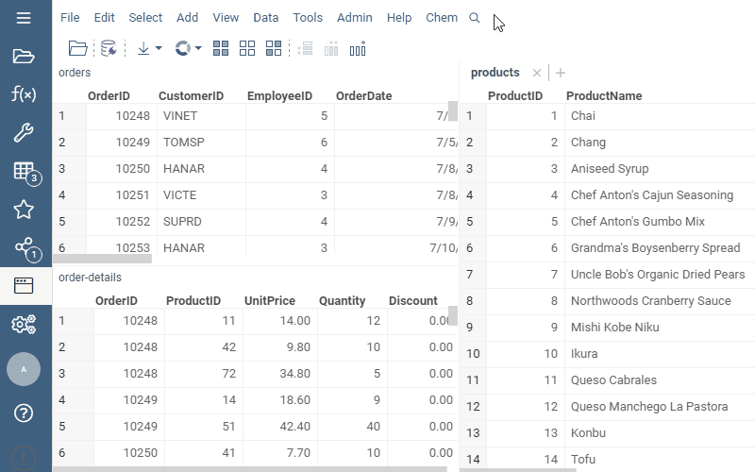Add a new tab with plus button
The width and height of the screenshot is (755, 472).
(x=561, y=73)
